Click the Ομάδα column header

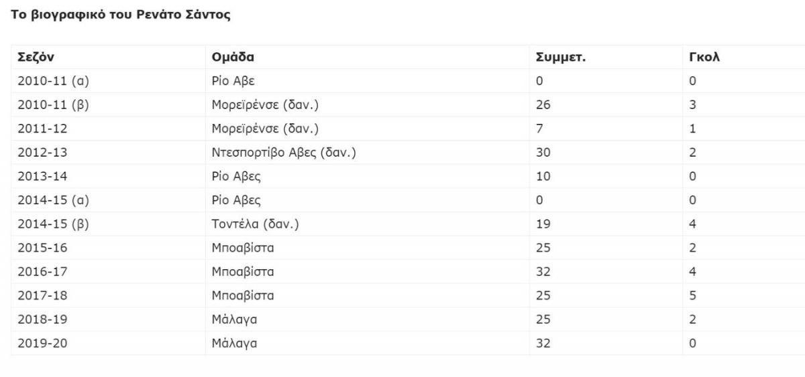coord(368,57)
